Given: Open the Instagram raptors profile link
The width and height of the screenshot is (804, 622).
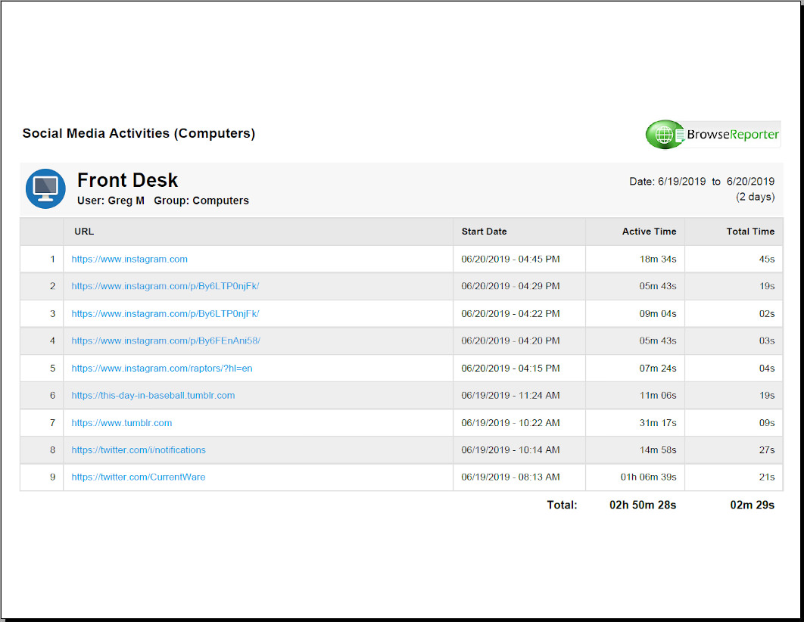Looking at the screenshot, I should (x=162, y=368).
